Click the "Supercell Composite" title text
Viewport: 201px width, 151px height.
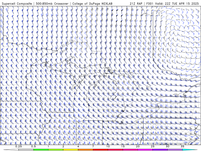click(17, 4)
